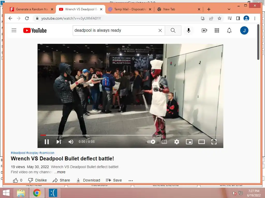Open the tab search dropdown chevron
Screen dimensions: 265x198
tap(229, 9)
